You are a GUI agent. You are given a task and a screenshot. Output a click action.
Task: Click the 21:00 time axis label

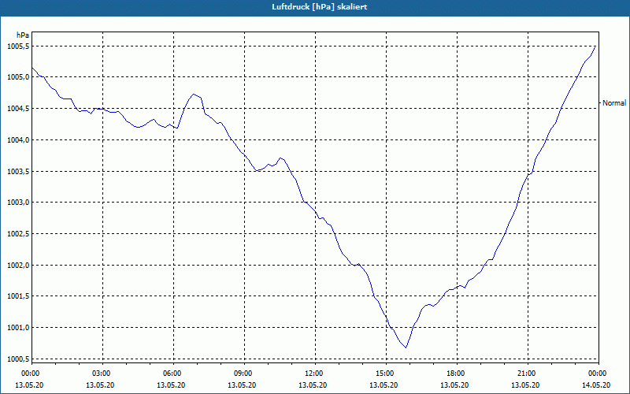point(528,374)
